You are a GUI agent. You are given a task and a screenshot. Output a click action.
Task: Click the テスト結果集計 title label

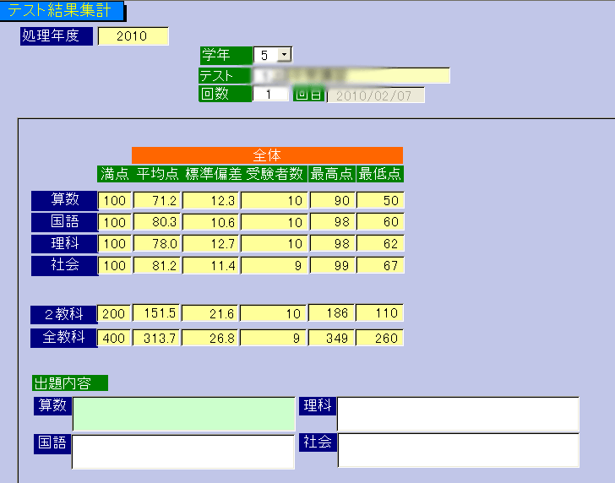pos(63,11)
